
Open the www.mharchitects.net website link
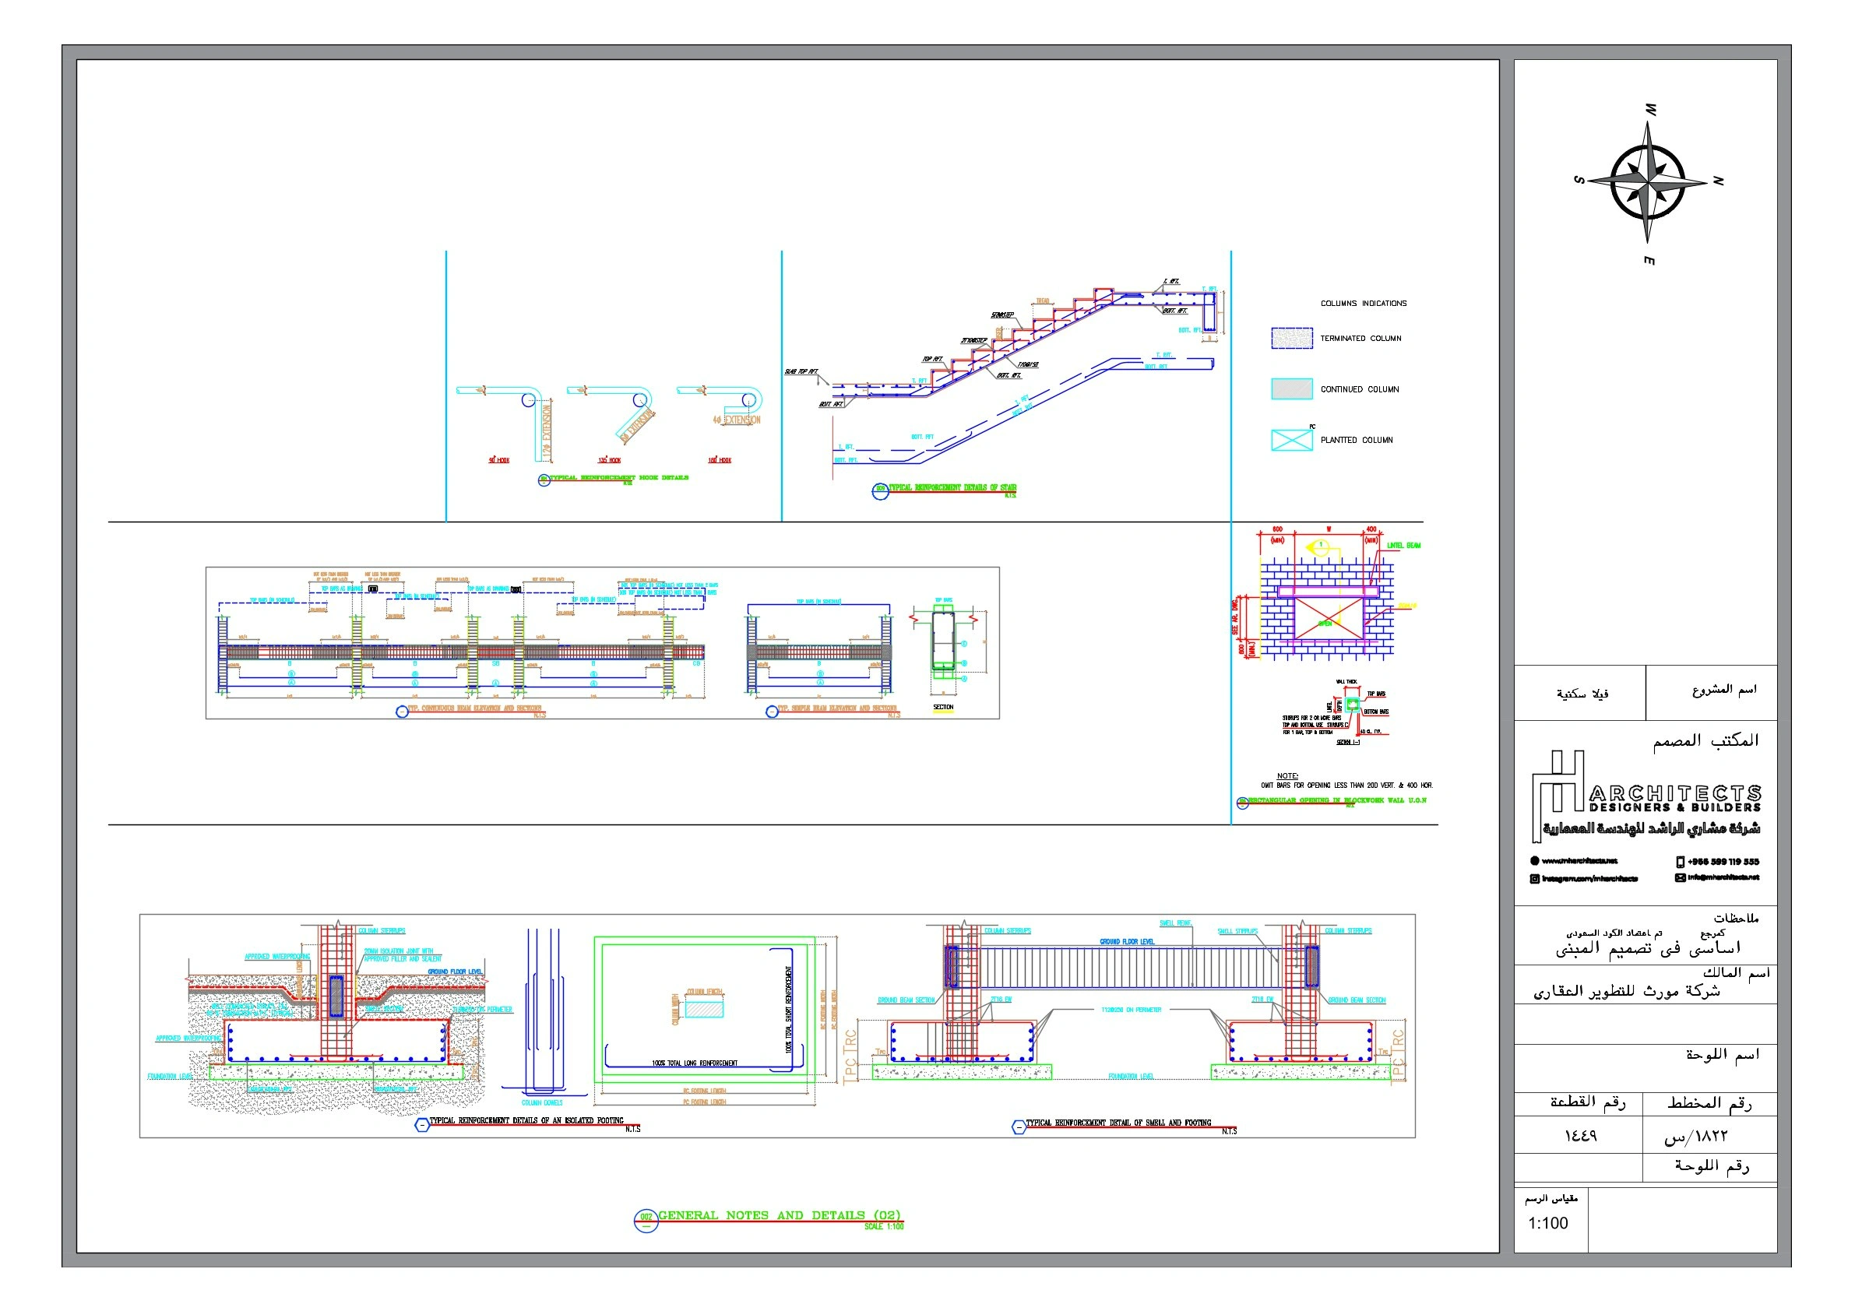tap(1579, 861)
